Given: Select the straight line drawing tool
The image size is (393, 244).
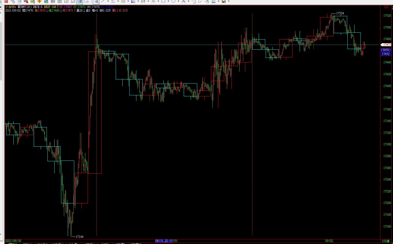Looking at the screenshot, I should (x=103, y=1).
